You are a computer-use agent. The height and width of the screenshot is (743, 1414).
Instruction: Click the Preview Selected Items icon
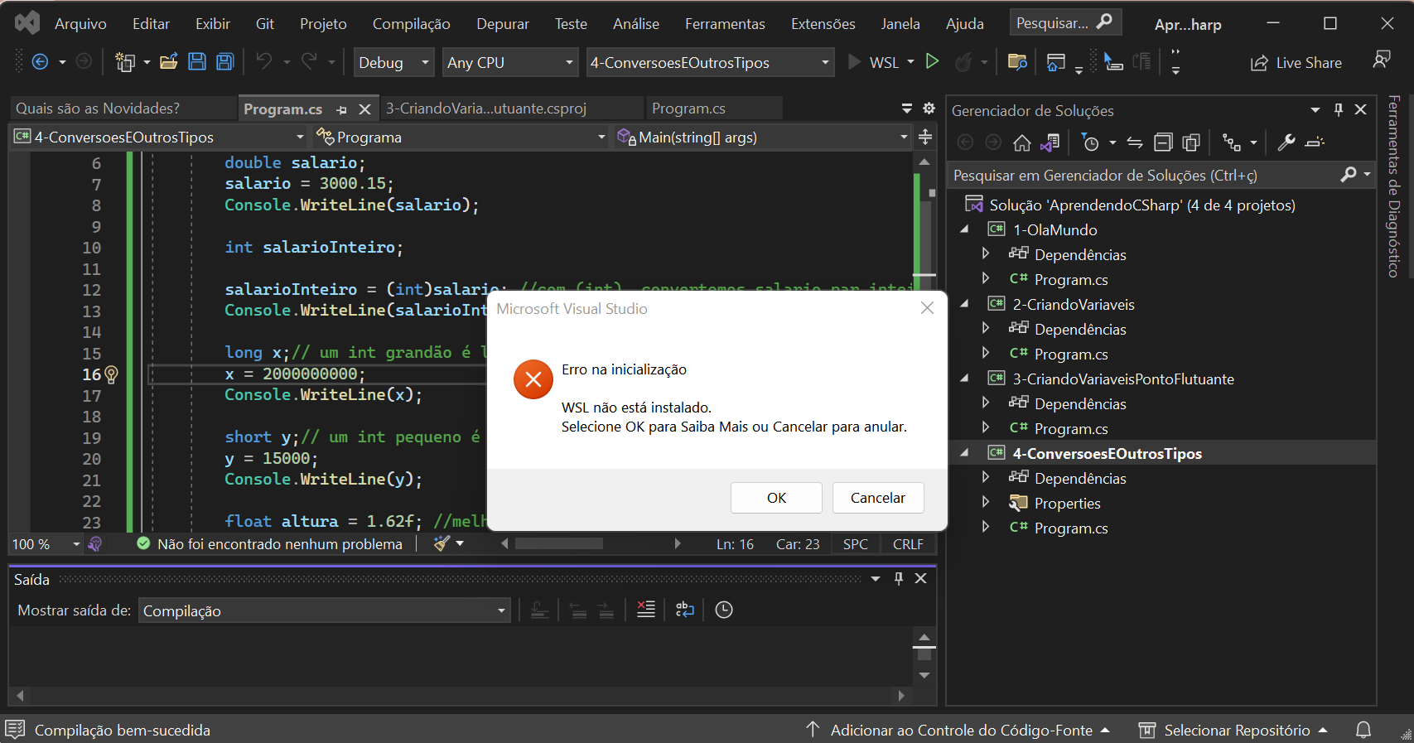[1315, 143]
